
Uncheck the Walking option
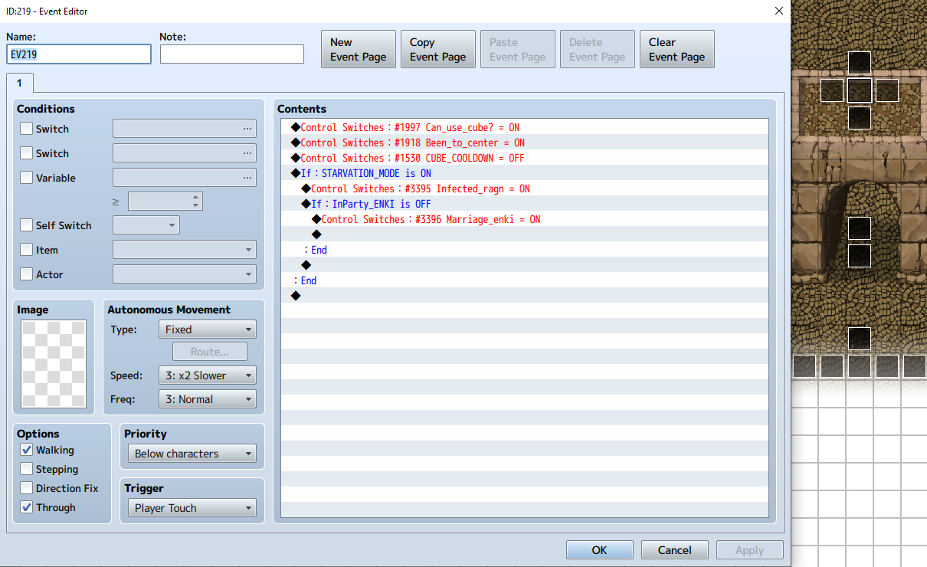click(x=27, y=450)
